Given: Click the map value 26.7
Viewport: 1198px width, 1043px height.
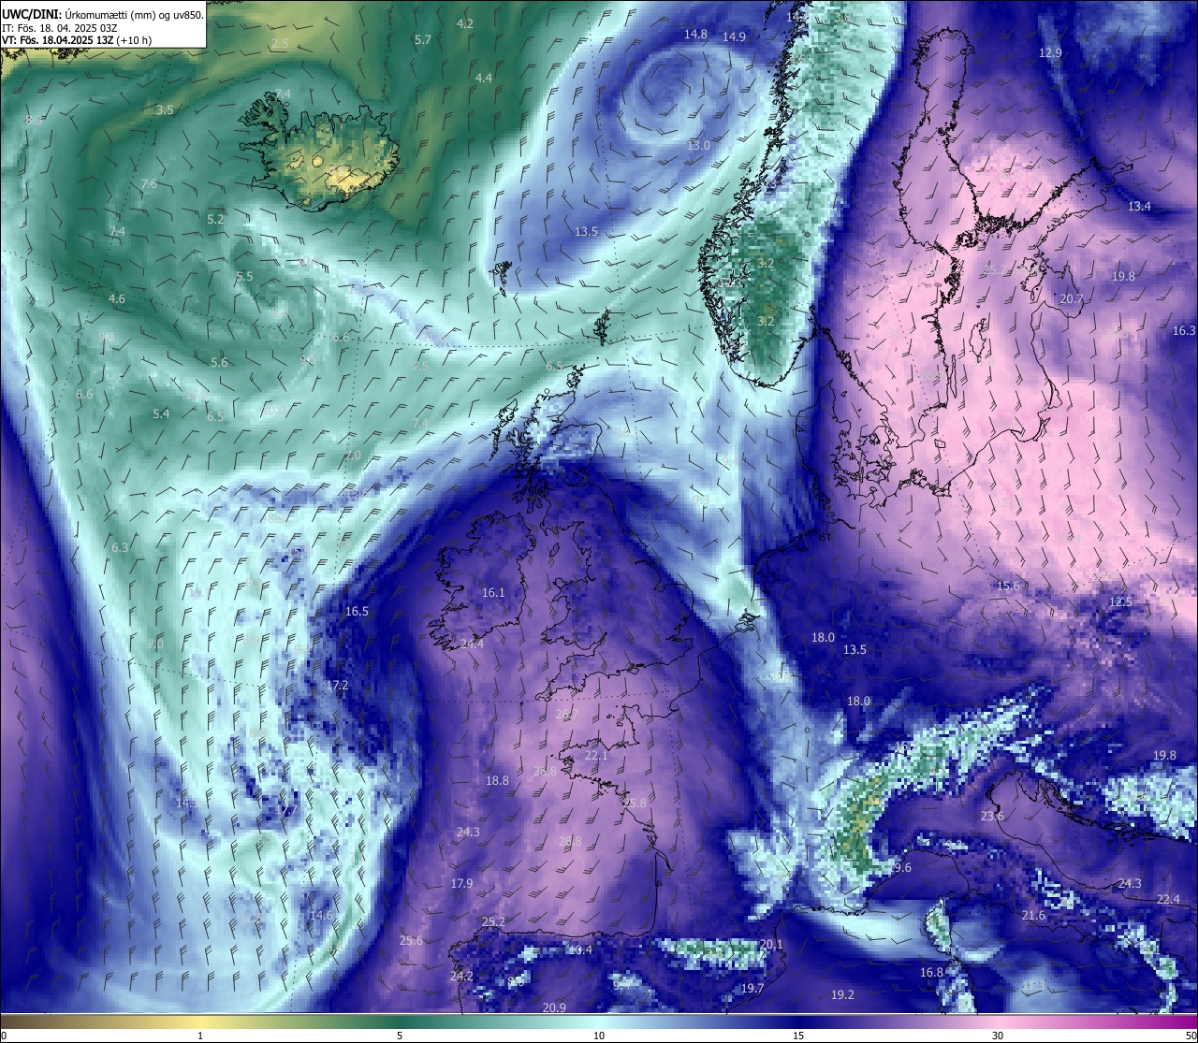Looking at the screenshot, I should pos(567,715).
